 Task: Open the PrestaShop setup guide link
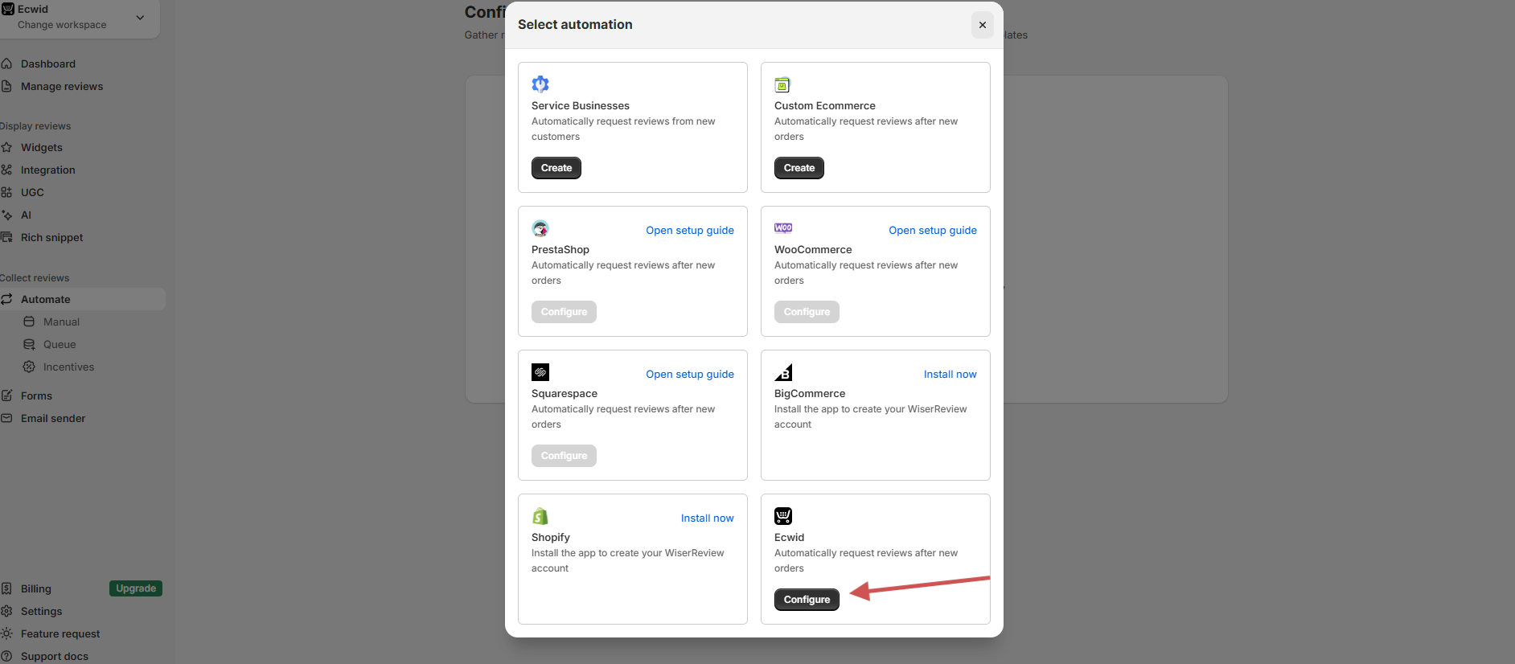tap(689, 231)
